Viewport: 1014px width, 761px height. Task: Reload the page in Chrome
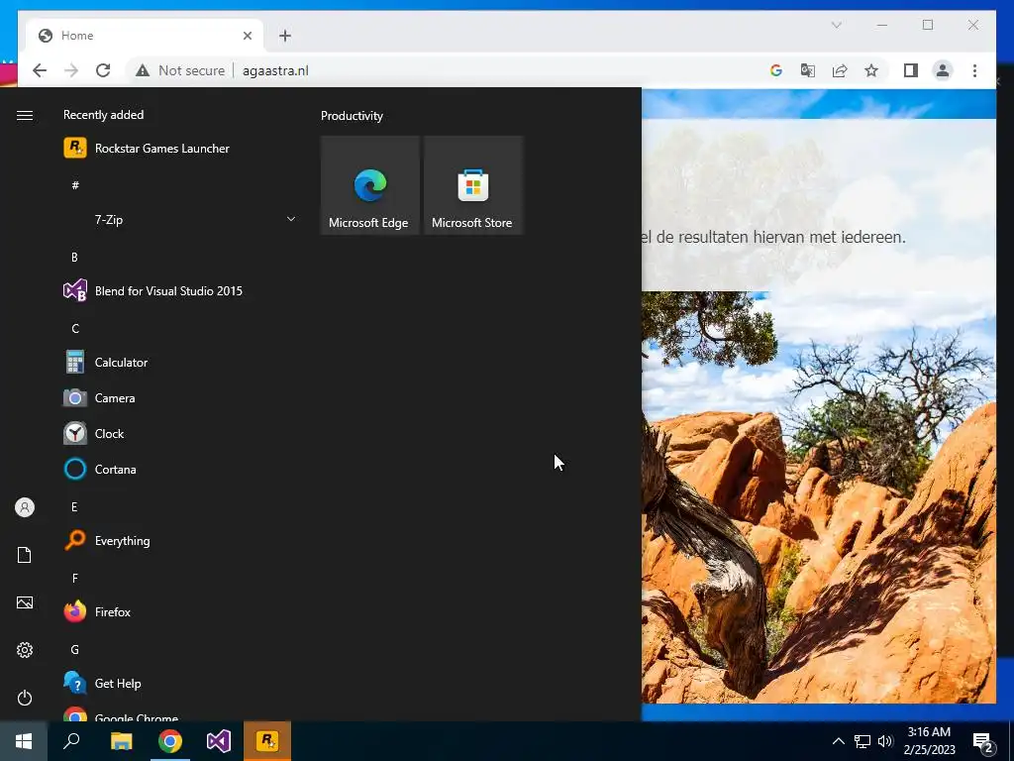(x=103, y=70)
